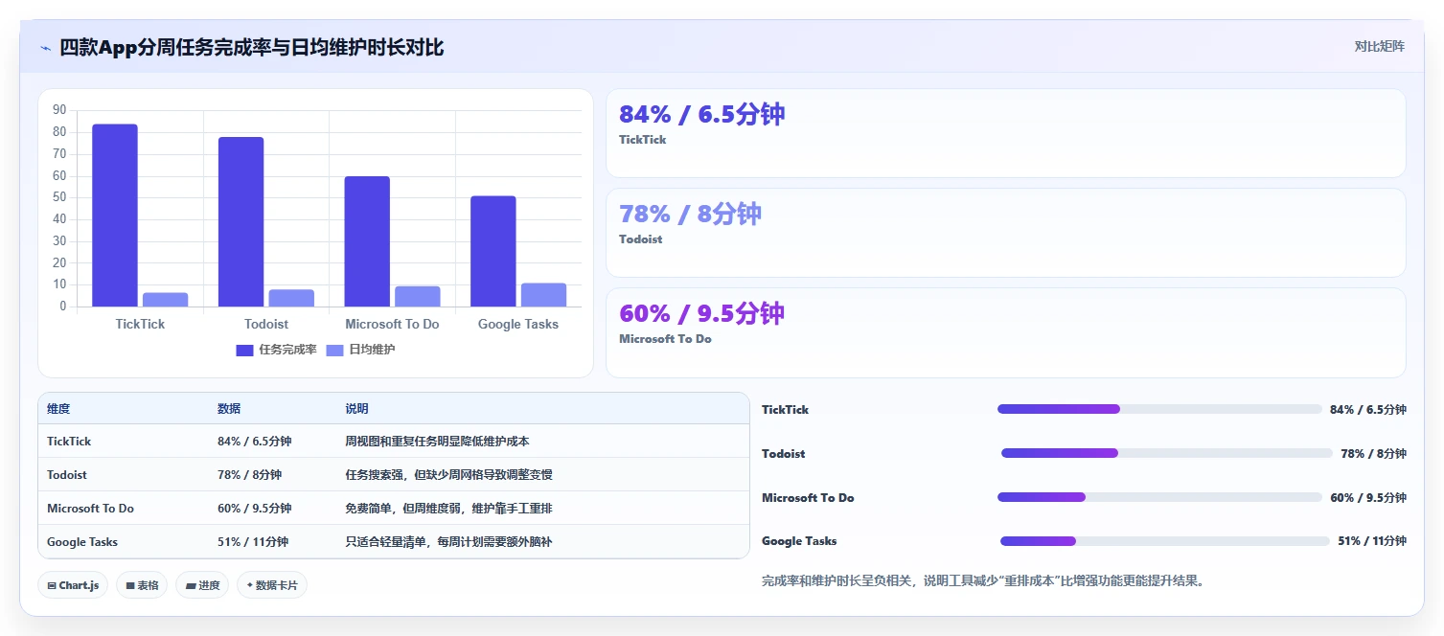Toggle the 任务完成率 legend item
This screenshot has height=636, width=1444.
[x=277, y=350]
